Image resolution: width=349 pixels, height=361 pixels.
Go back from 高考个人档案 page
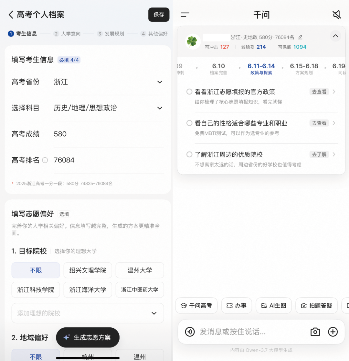coord(11,15)
